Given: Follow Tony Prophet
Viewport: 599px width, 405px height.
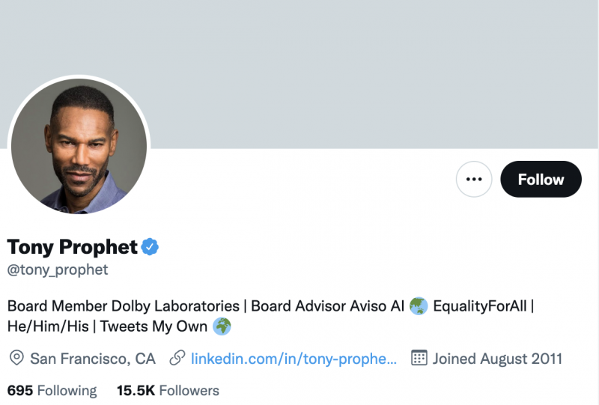Looking at the screenshot, I should 541,180.
